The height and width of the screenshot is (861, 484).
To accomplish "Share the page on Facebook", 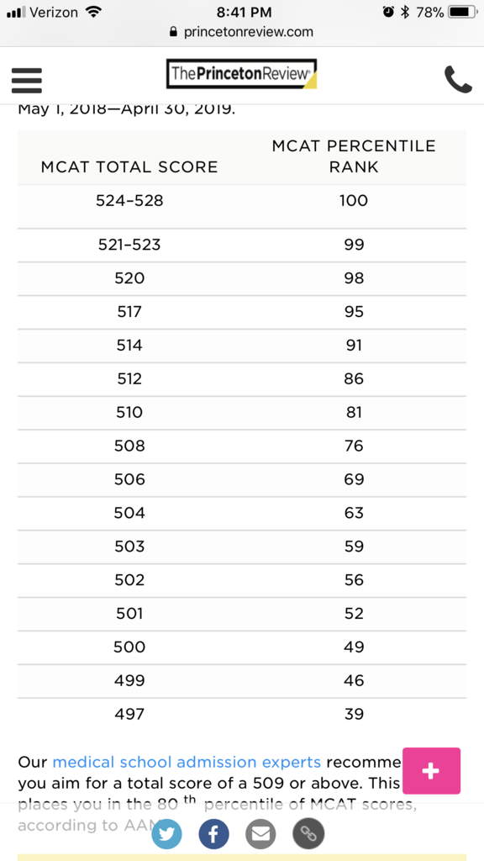I will pos(213,835).
